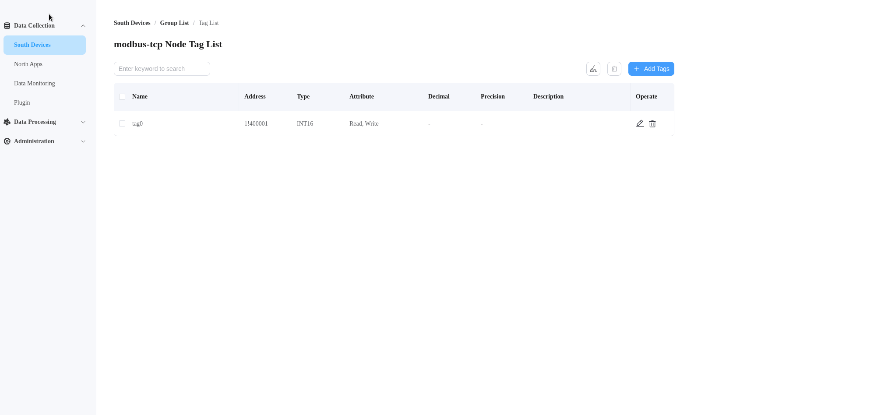
Task: Collapse the Data Collection section chevron
Action: [83, 25]
